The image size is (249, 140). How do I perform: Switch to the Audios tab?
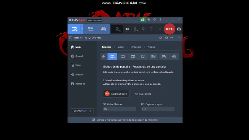(151, 47)
